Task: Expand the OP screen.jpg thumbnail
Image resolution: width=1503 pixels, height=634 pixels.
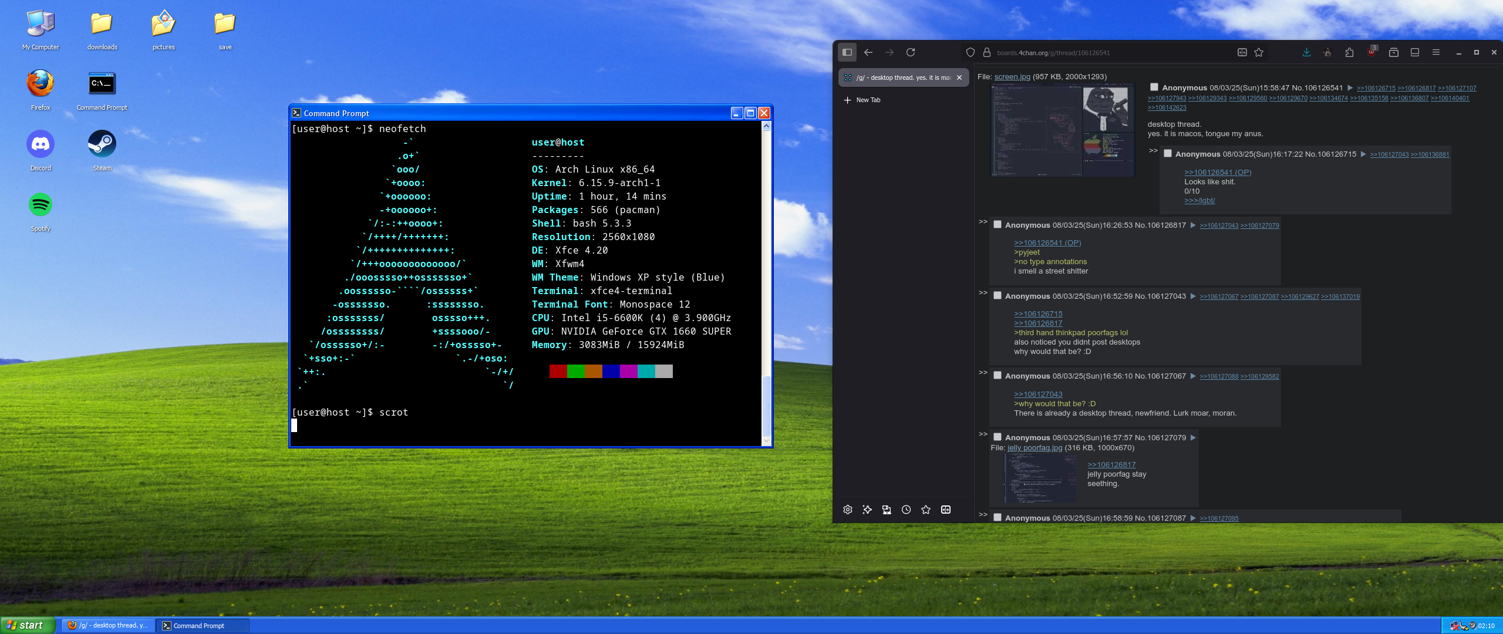Action: click(1063, 130)
